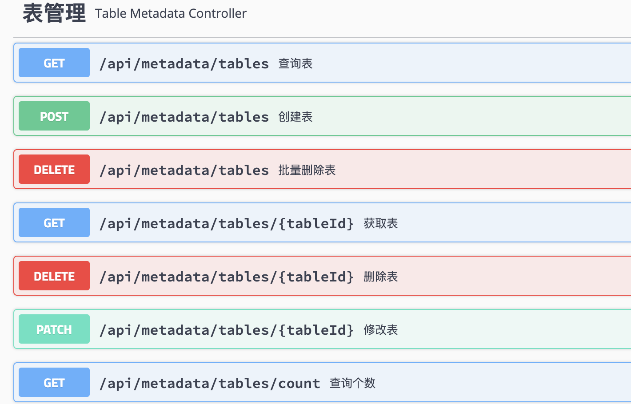This screenshot has height=404, width=631.
Task: Click the POST badge on 创建表 endpoint
Action: (54, 116)
